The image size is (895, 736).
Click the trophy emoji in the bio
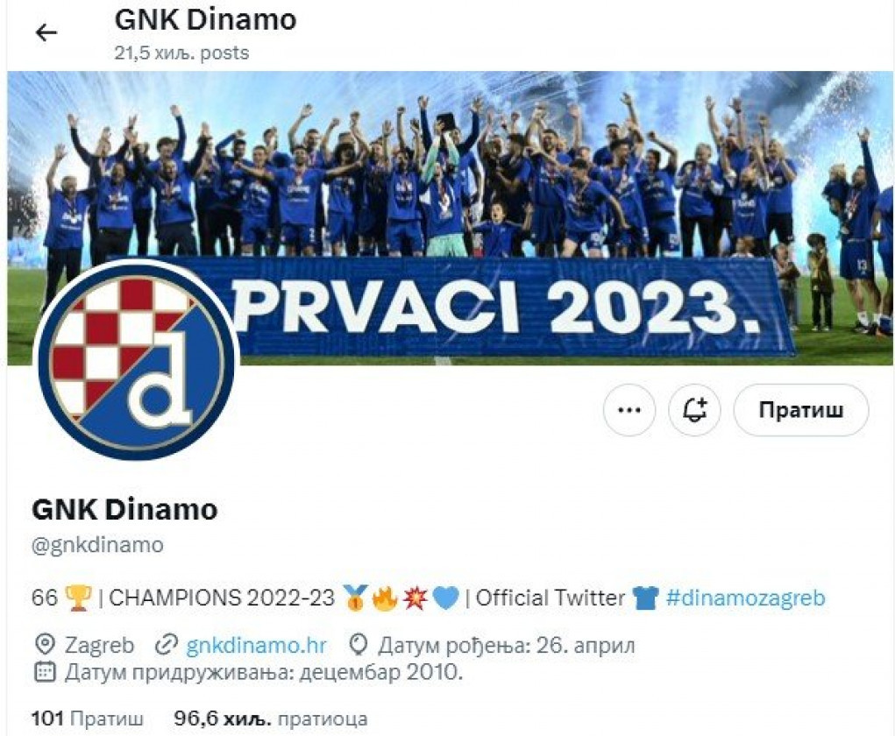pyautogui.click(x=78, y=598)
